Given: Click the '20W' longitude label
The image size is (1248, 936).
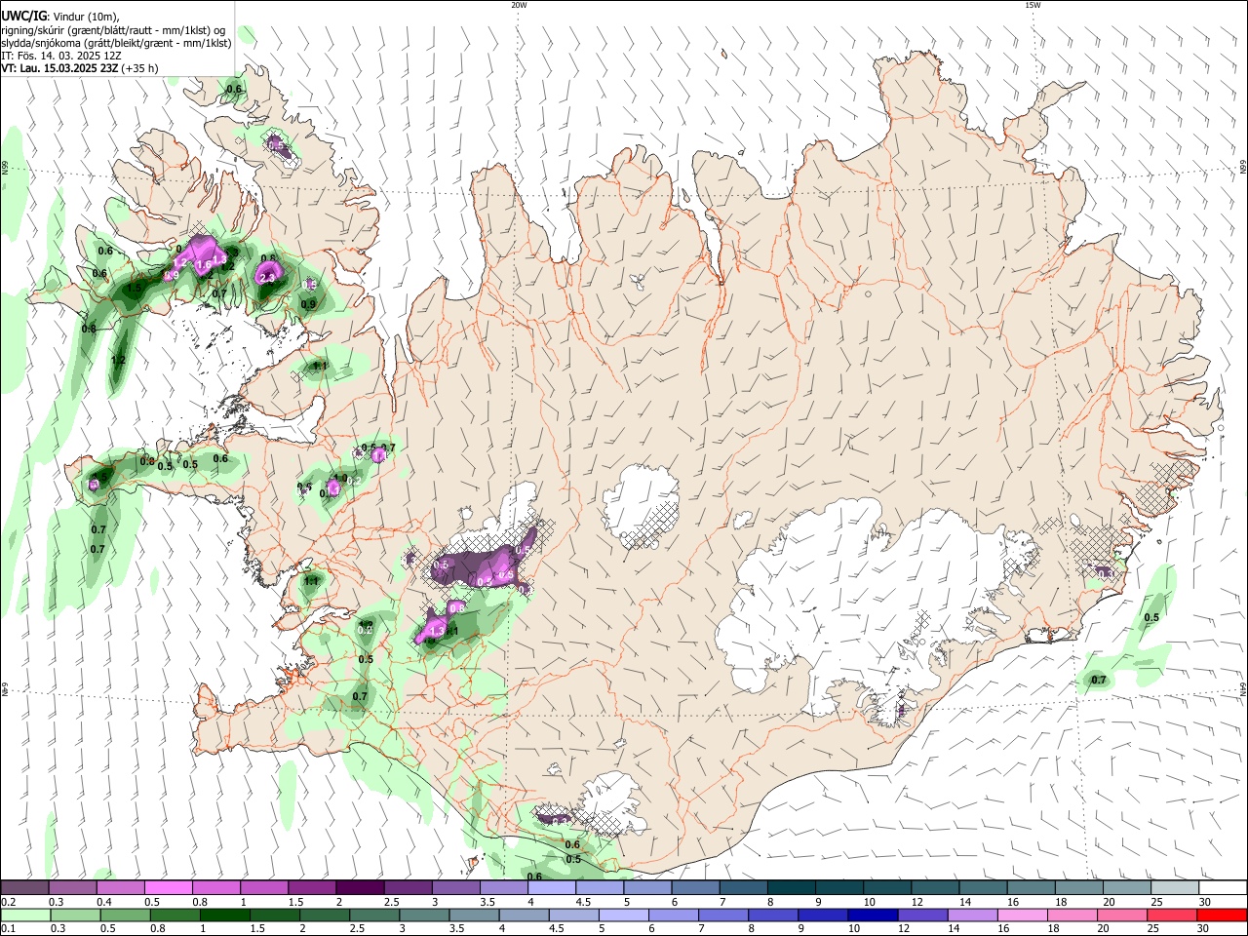Looking at the screenshot, I should 519,5.
